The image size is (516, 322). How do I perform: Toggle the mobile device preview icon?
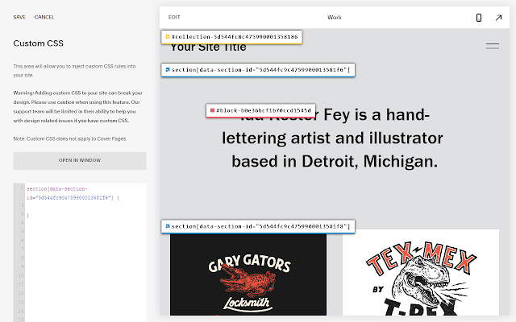click(479, 18)
